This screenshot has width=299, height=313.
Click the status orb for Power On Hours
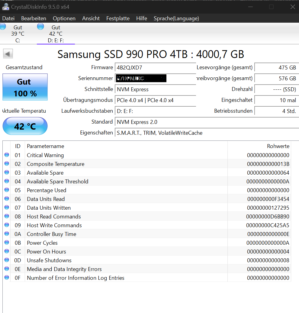click(7, 251)
